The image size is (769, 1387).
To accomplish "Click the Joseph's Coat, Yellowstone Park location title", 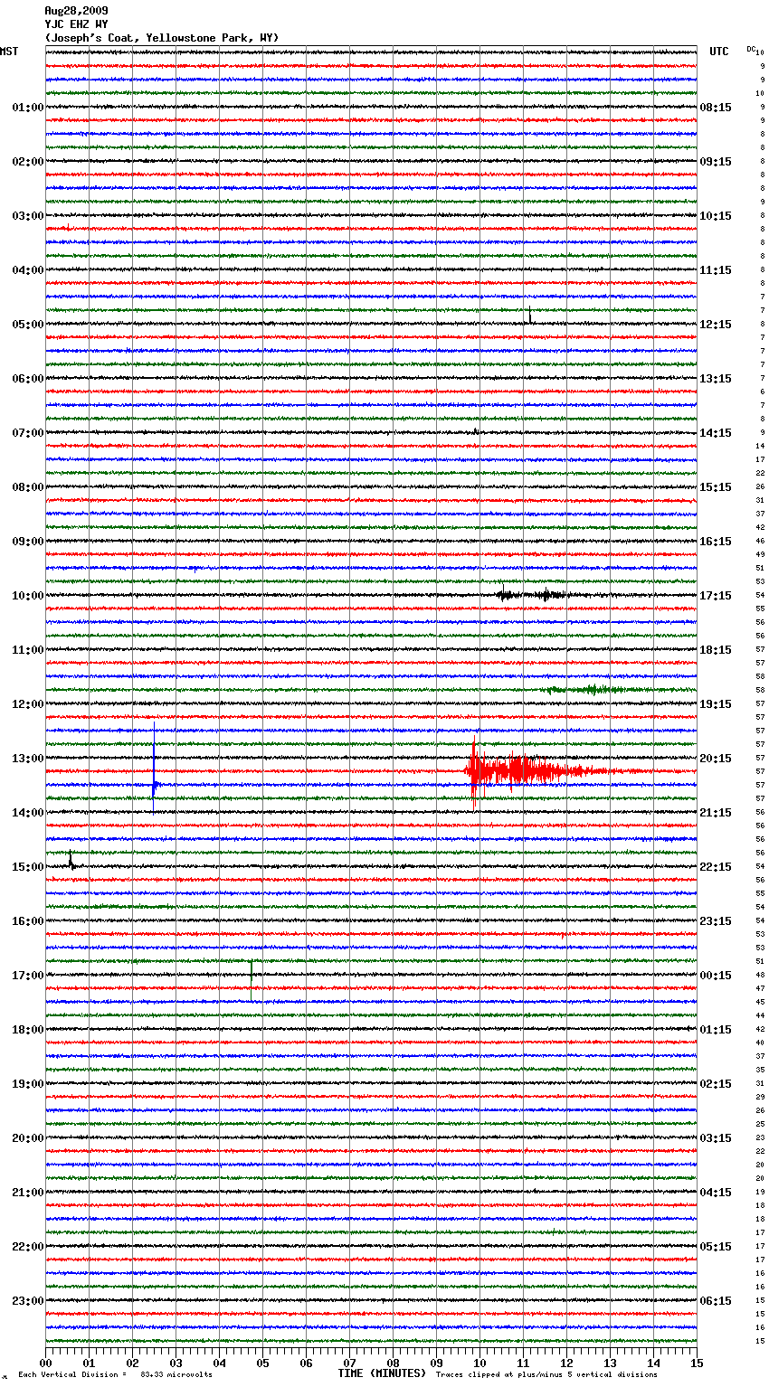I will (x=162, y=38).
